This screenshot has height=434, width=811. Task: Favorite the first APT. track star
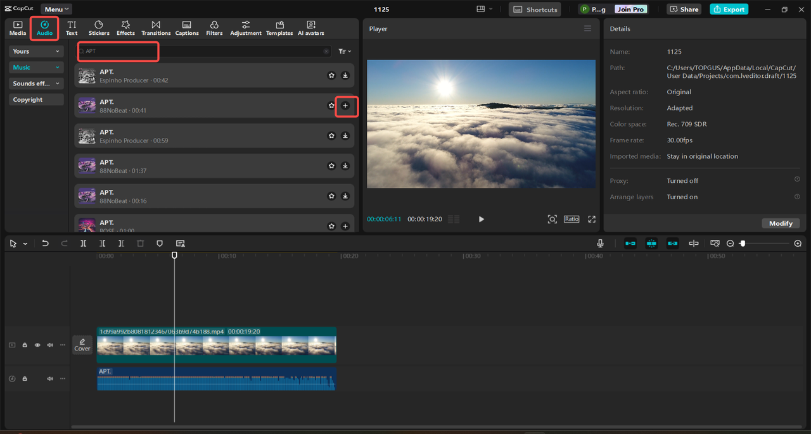pyautogui.click(x=331, y=75)
